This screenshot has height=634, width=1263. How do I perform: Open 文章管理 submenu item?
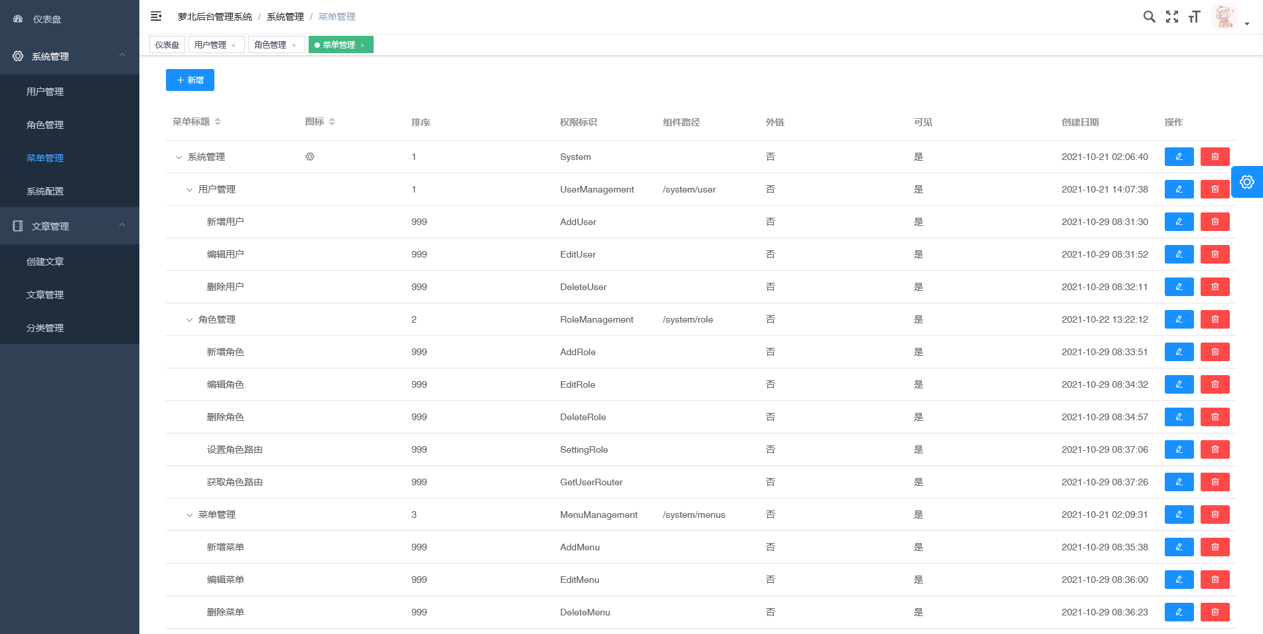[x=70, y=295]
